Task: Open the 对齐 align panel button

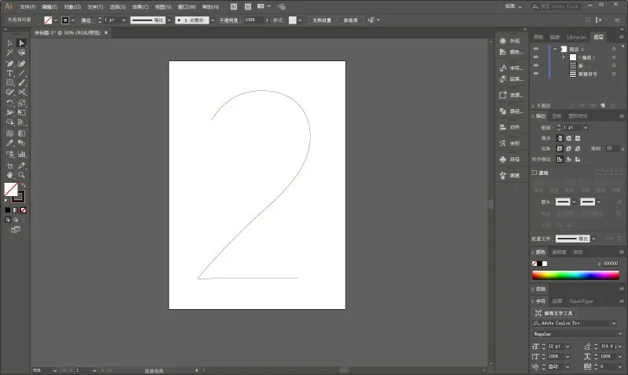Action: pyautogui.click(x=510, y=127)
